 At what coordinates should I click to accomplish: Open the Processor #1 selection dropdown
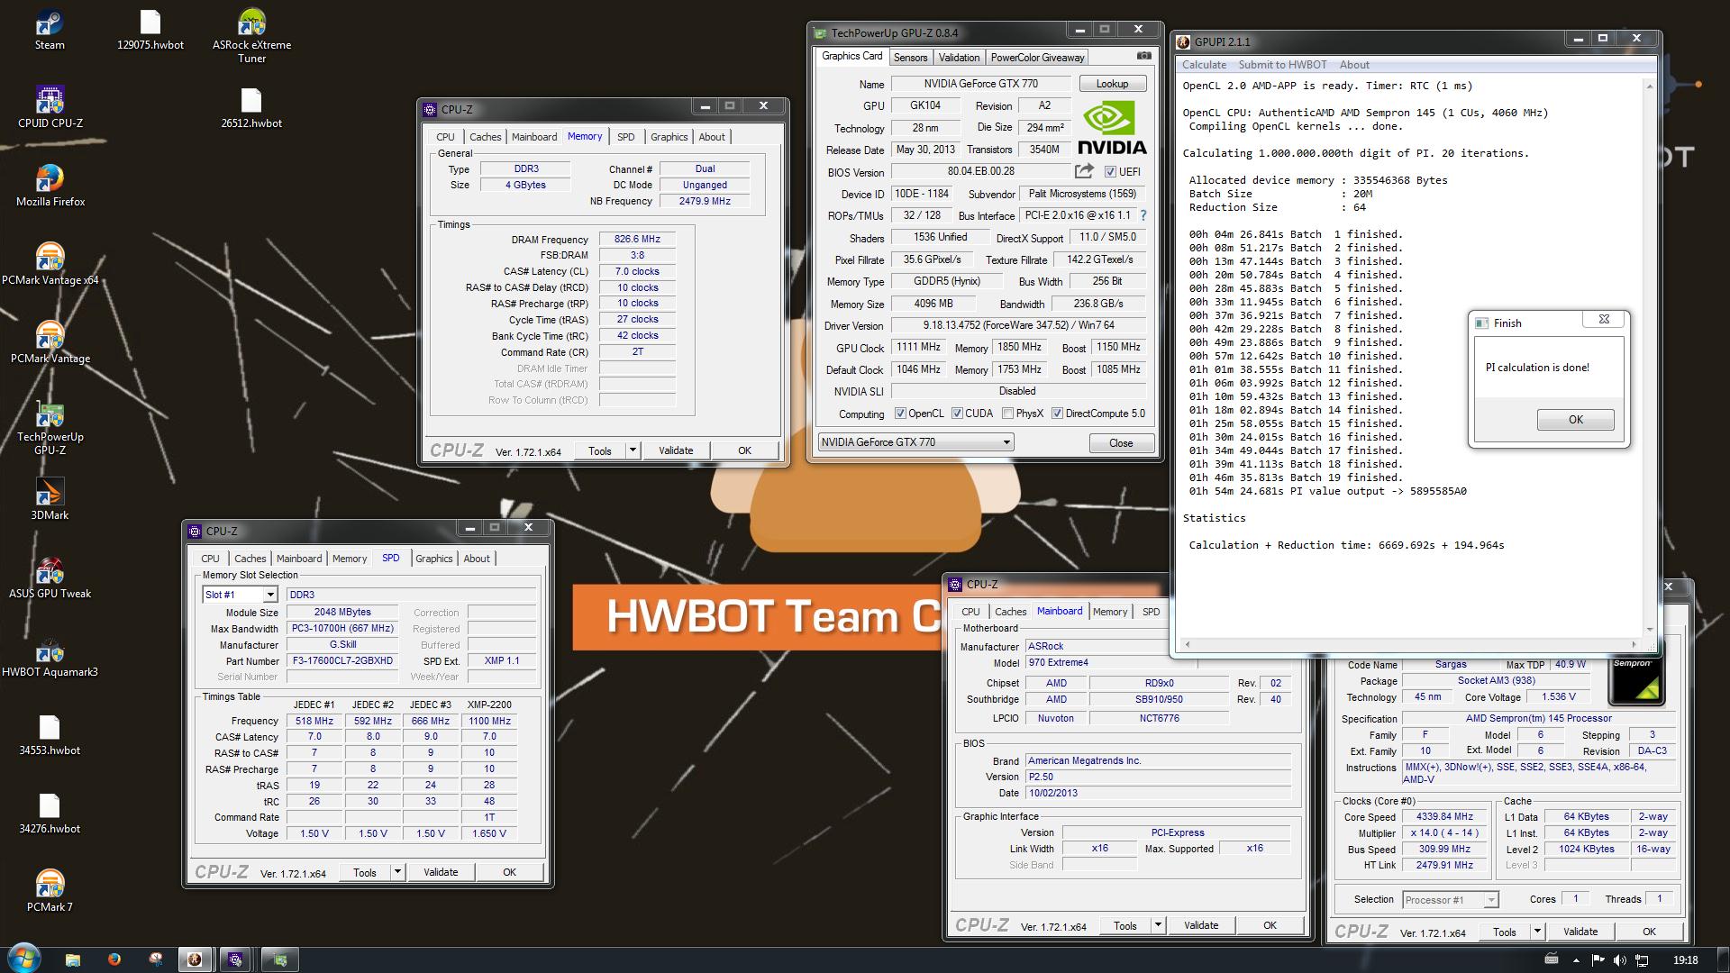1450,899
